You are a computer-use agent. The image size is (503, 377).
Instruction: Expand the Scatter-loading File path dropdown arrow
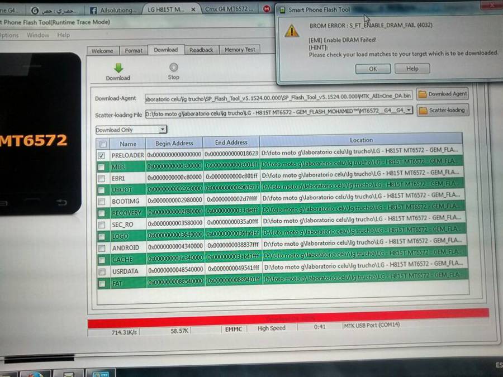pyautogui.click(x=409, y=110)
